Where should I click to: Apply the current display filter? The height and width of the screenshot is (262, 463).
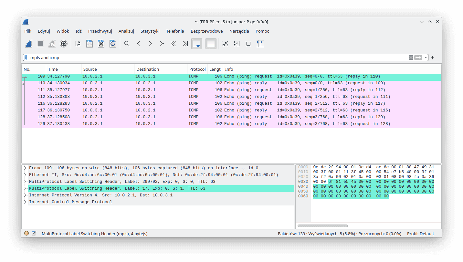tap(418, 57)
